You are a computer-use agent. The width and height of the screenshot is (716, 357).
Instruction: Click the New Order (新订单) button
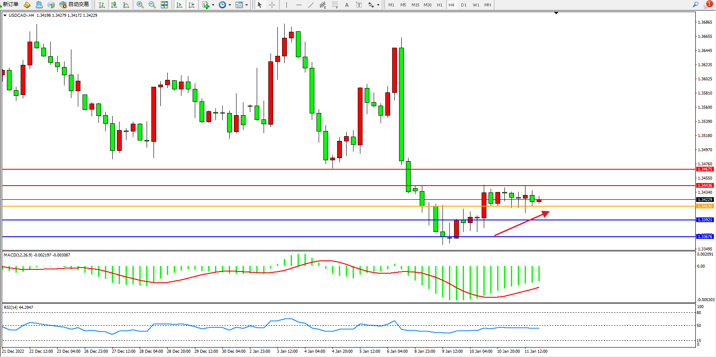click(10, 5)
